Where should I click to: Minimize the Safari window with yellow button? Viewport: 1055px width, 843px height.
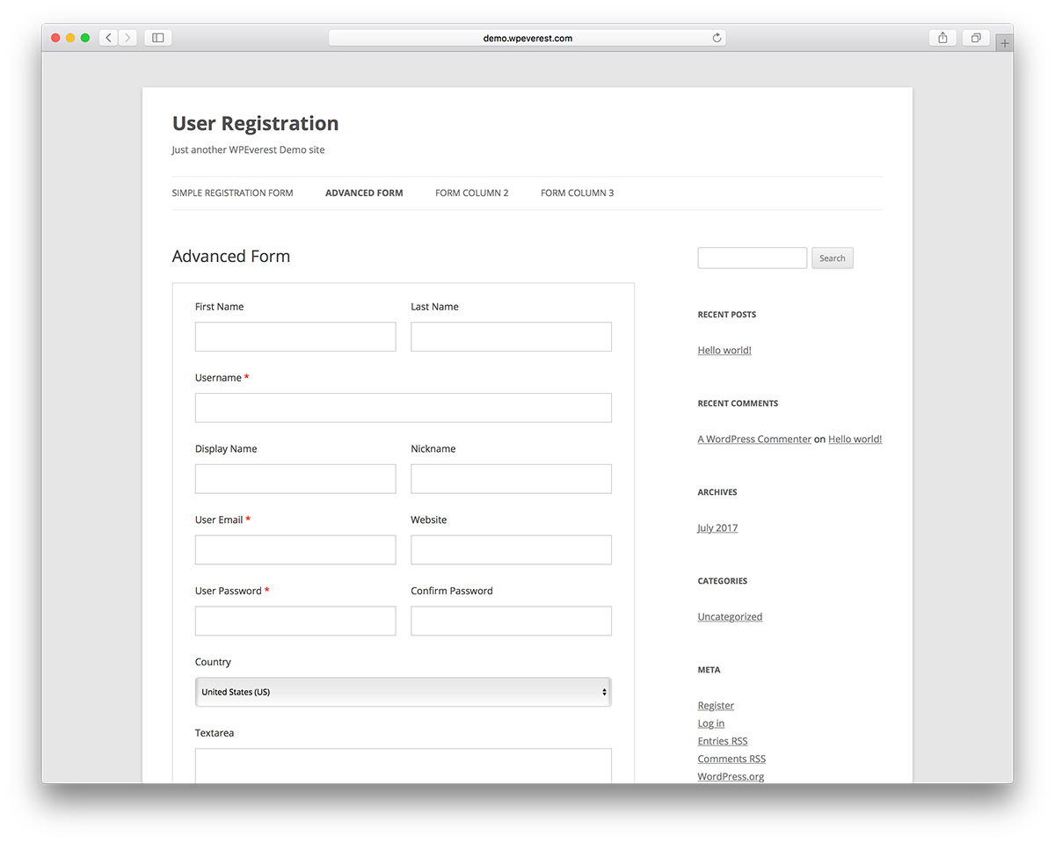pyautogui.click(x=70, y=38)
